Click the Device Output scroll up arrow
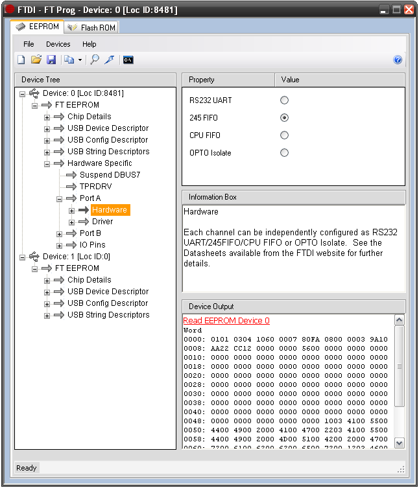 (x=400, y=320)
